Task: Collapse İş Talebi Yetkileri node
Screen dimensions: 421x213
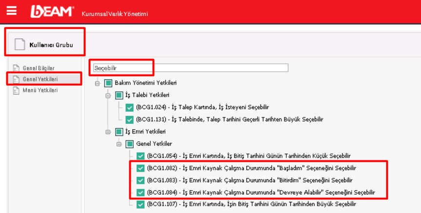Action: (x=108, y=96)
